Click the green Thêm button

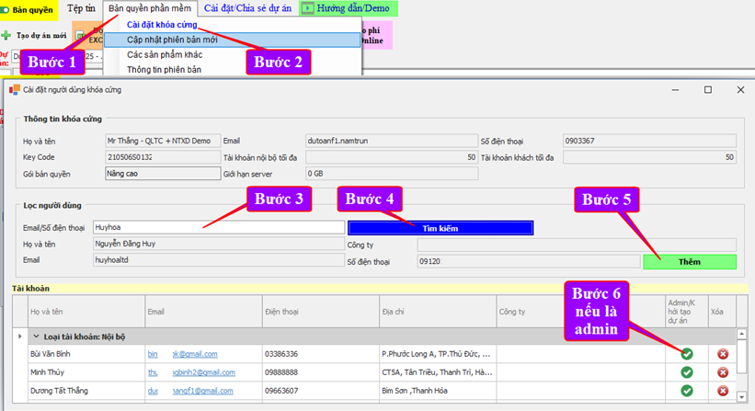(x=690, y=262)
